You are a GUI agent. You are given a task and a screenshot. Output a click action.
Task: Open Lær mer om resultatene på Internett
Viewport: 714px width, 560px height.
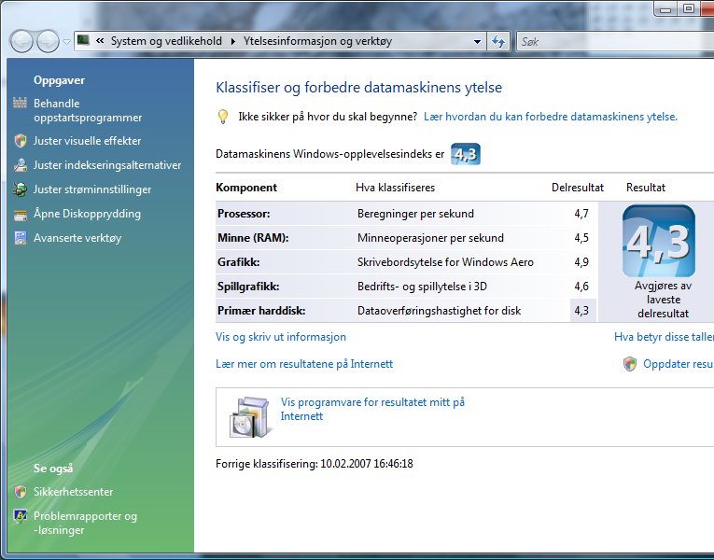[x=303, y=364]
